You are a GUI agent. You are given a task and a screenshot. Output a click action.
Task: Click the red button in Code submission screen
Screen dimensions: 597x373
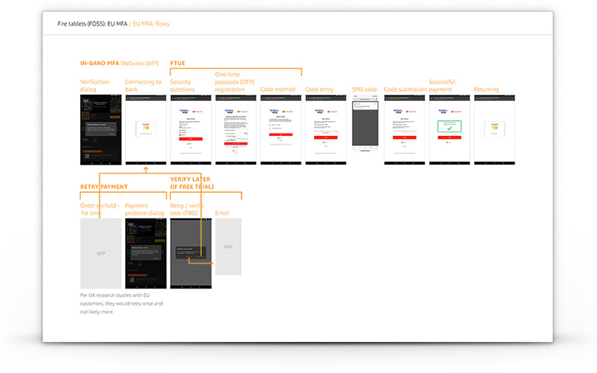404,138
